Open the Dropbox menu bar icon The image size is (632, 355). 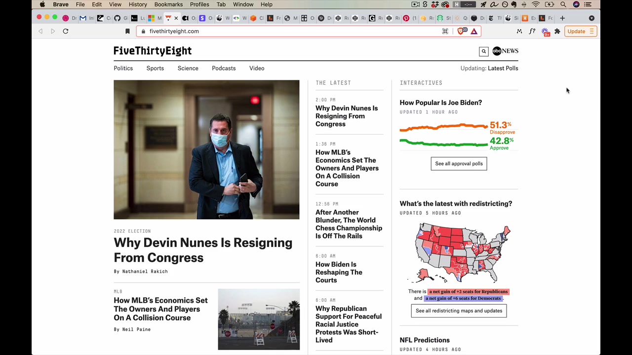[x=435, y=4]
